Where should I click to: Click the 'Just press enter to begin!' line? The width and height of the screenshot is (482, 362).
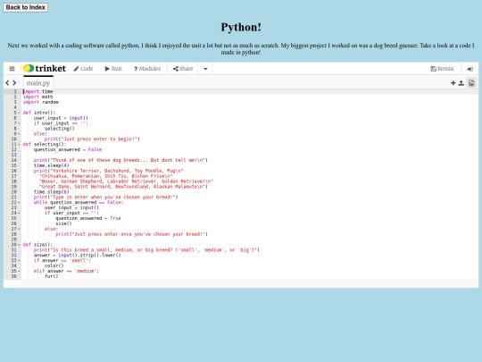(x=92, y=139)
